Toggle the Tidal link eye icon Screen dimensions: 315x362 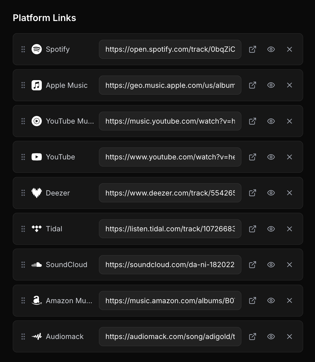271,229
